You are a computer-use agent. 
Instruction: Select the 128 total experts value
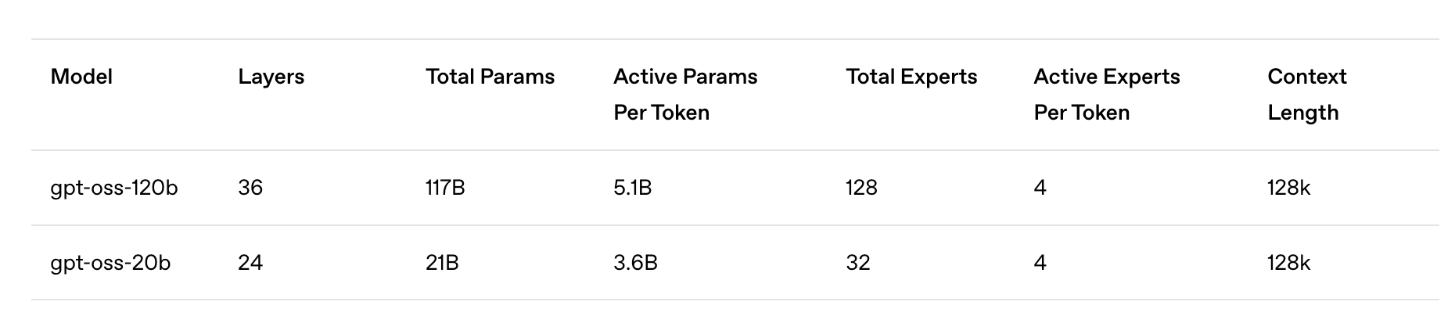point(861,188)
